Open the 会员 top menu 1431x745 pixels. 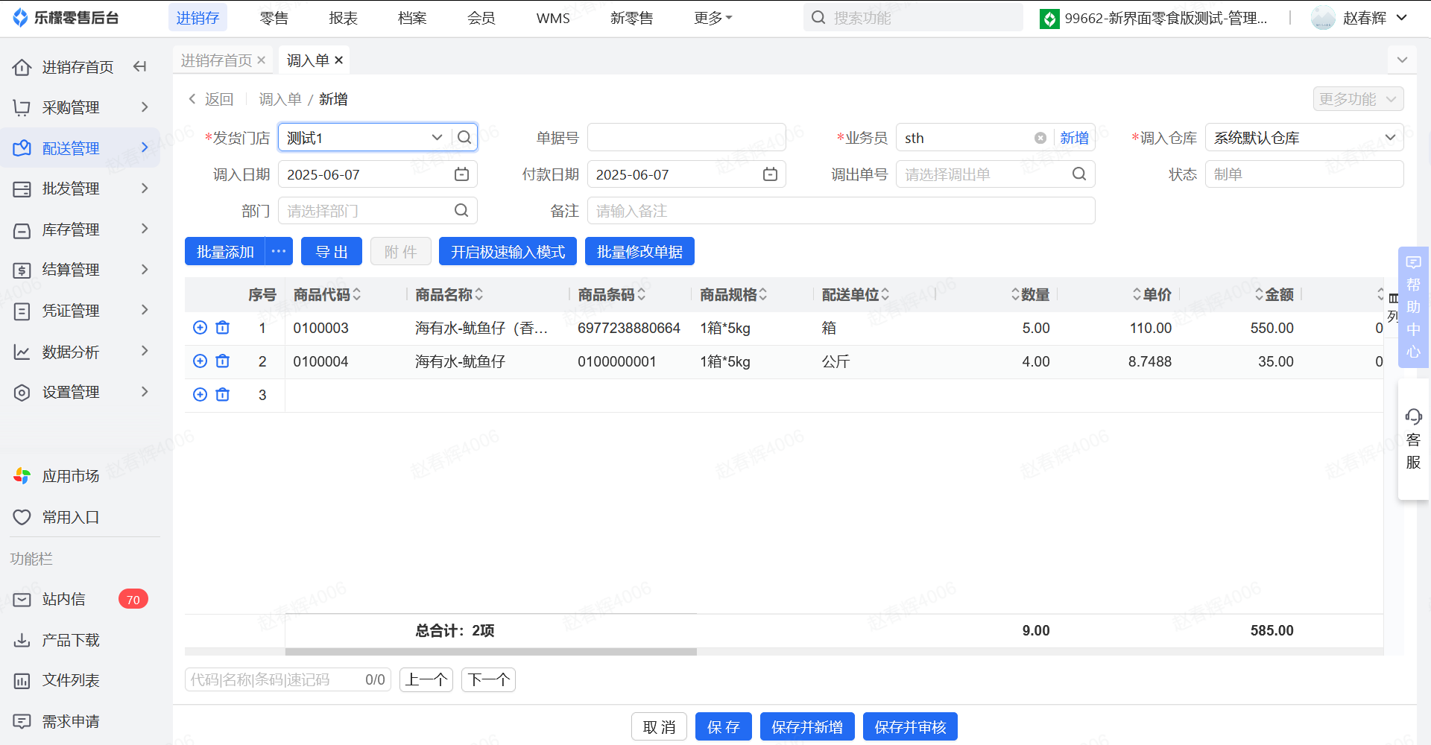481,18
